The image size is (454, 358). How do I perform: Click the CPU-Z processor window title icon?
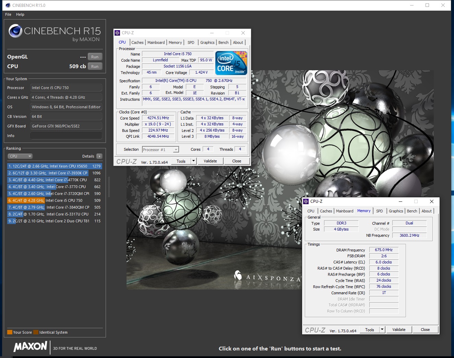[118, 33]
